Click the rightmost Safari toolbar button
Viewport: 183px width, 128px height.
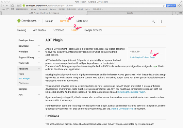(179, 6)
